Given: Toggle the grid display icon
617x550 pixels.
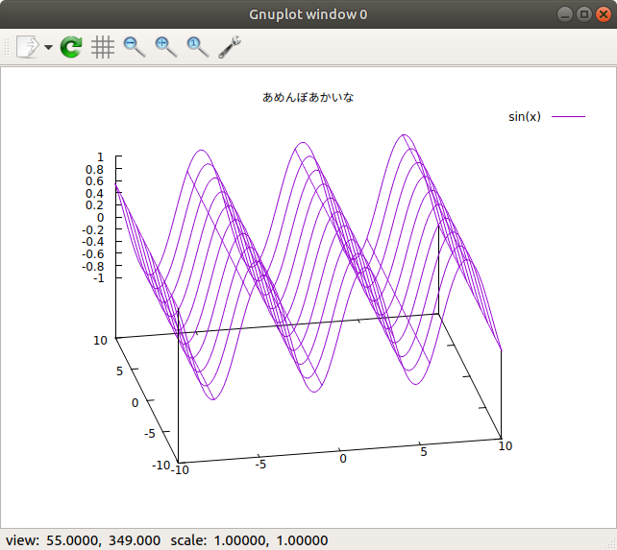Looking at the screenshot, I should (103, 47).
